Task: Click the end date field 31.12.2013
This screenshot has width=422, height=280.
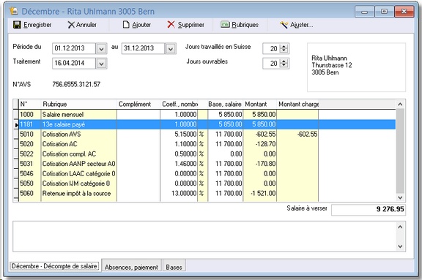Action: 143,48
